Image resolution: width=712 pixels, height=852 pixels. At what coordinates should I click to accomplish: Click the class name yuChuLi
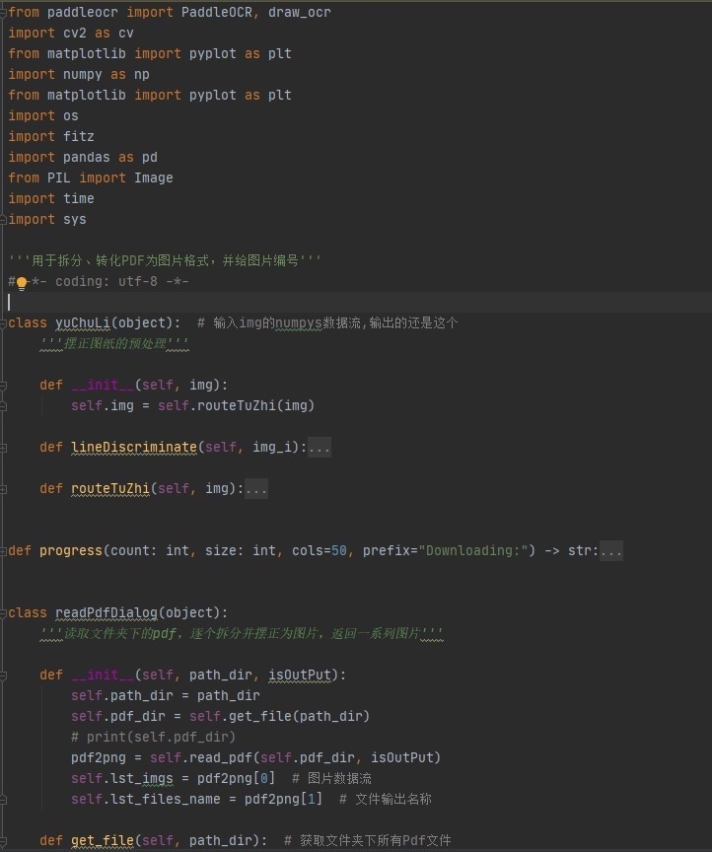coord(83,323)
